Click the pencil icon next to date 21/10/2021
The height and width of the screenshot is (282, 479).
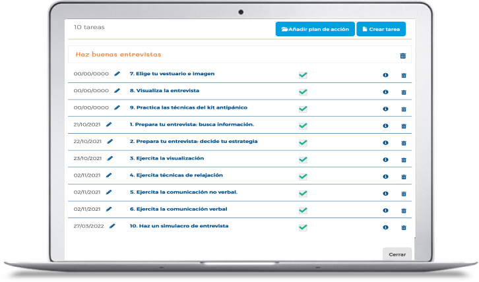pos(110,125)
